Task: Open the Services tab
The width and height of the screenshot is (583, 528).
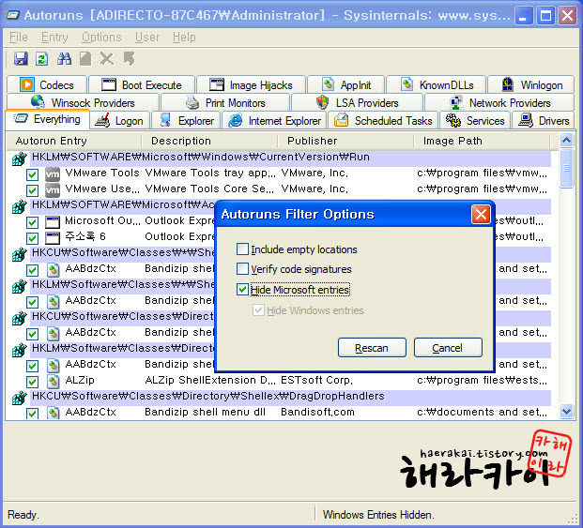Action: [475, 120]
